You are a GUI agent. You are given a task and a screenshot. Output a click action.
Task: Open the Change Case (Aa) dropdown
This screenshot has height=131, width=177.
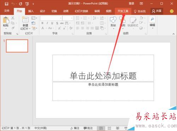(51, 28)
